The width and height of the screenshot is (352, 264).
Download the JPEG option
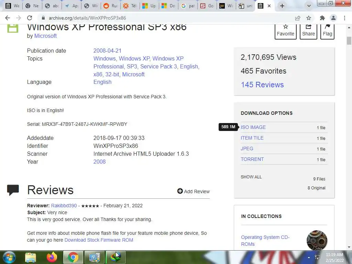247,148
